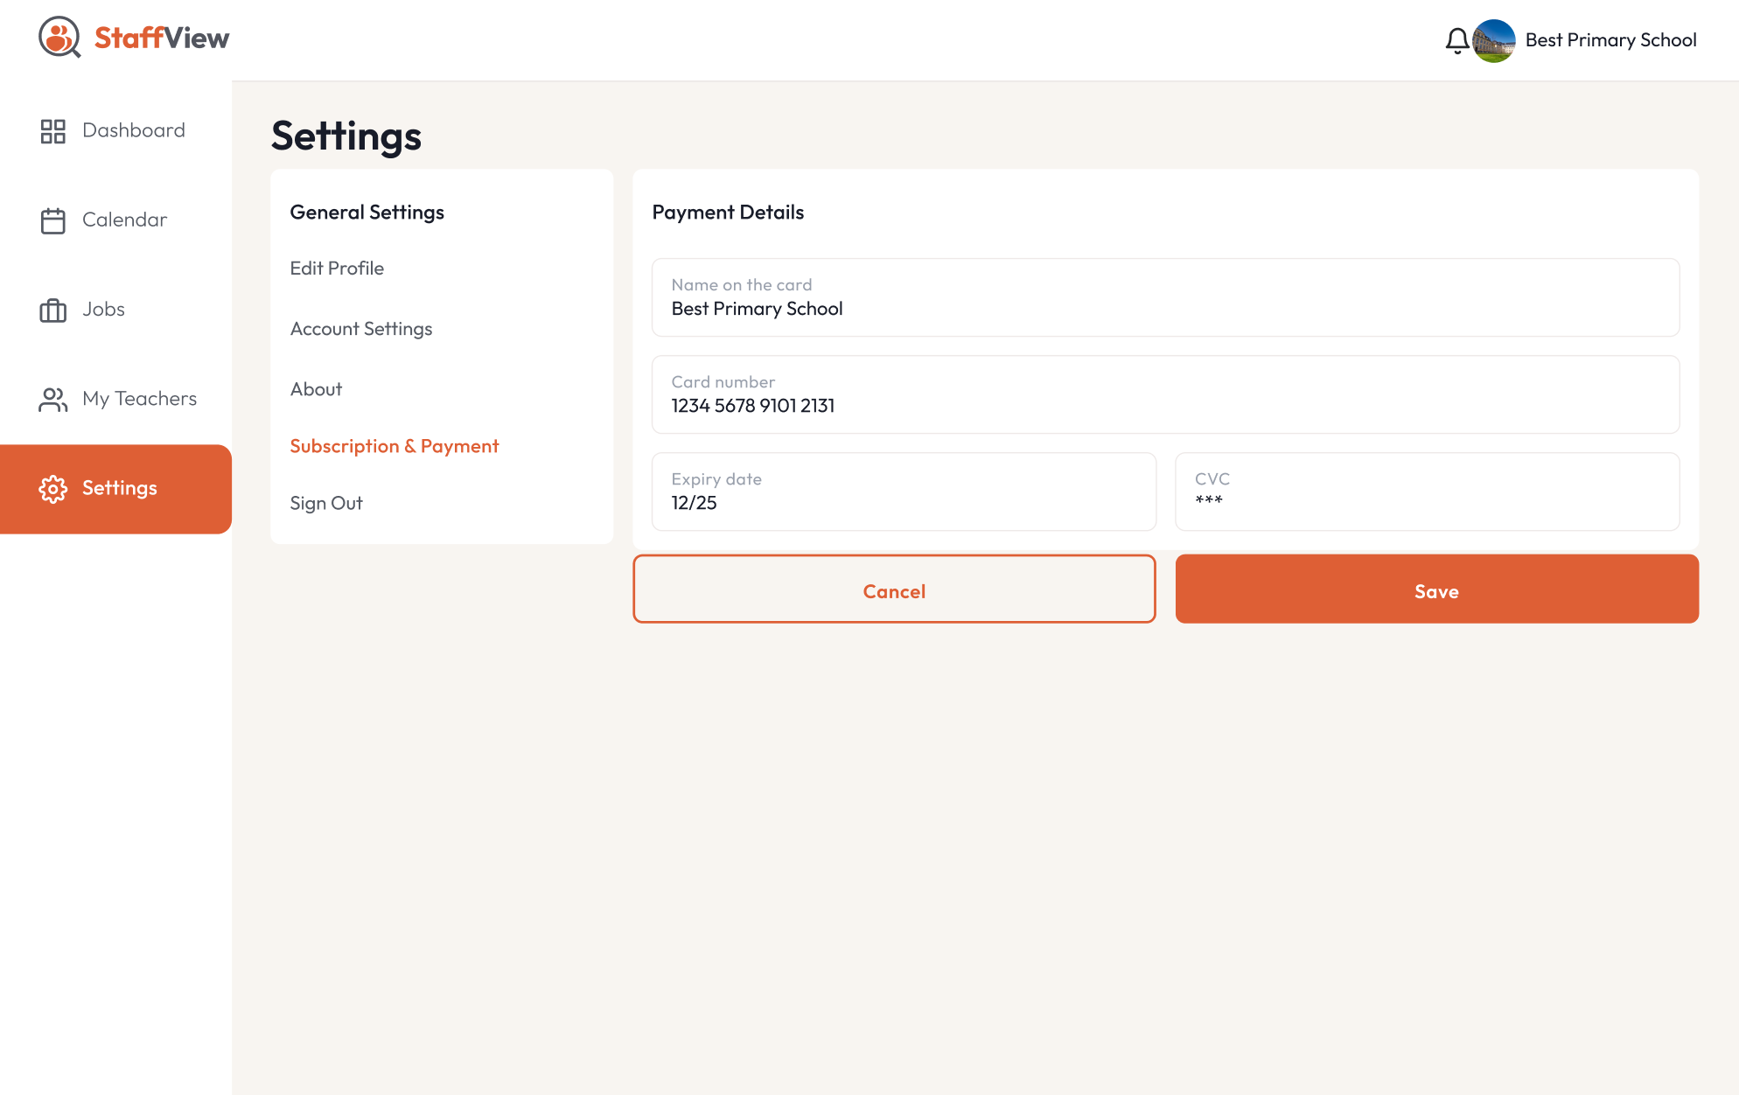Click the school profile avatar
The image size is (1739, 1095).
click(1494, 40)
